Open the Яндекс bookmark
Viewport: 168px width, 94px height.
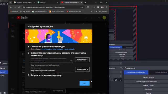27,11
